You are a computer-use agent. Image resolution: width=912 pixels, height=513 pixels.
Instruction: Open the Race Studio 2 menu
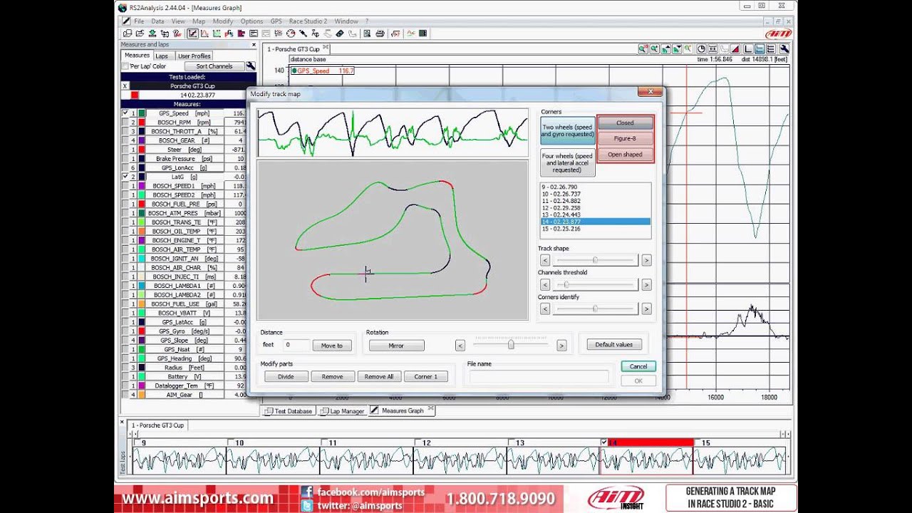[308, 21]
